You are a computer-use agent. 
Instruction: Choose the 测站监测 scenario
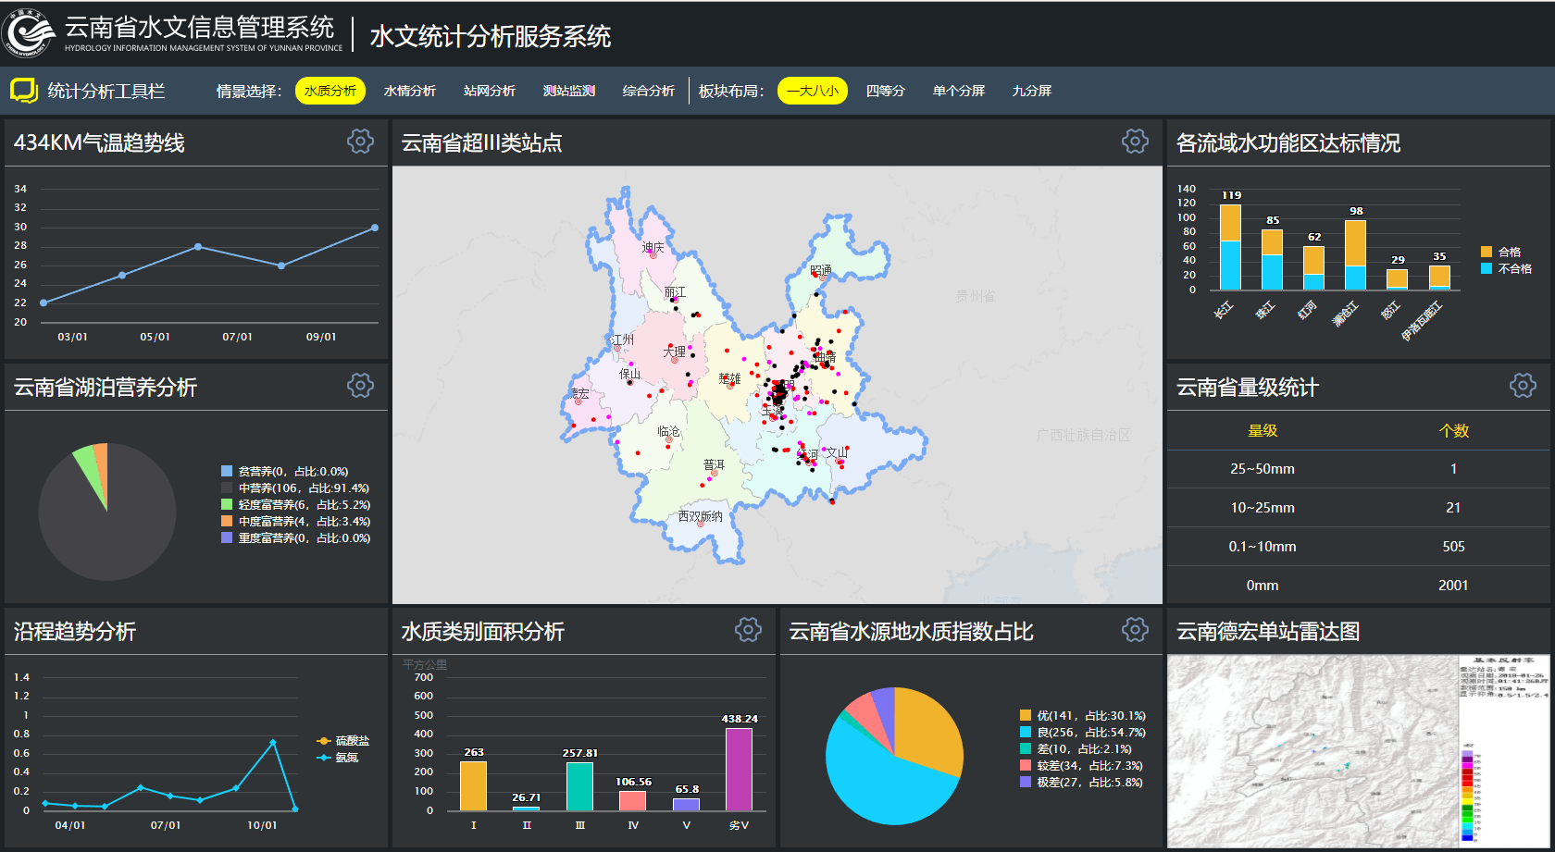[568, 91]
